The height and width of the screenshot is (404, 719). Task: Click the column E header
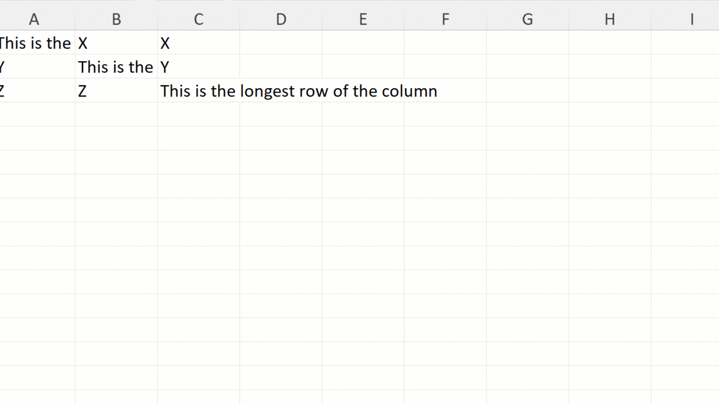[363, 19]
